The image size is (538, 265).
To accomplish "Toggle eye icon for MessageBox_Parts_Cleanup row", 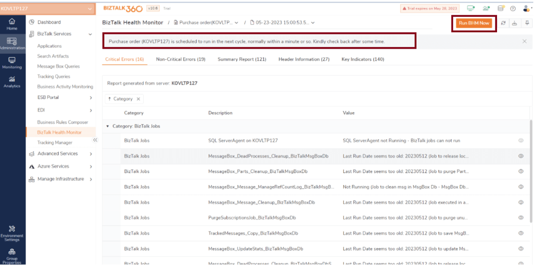I will point(521,171).
